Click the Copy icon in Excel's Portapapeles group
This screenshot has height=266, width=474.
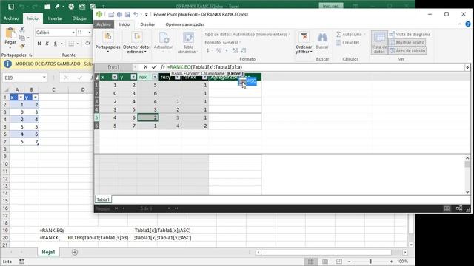coord(22,38)
